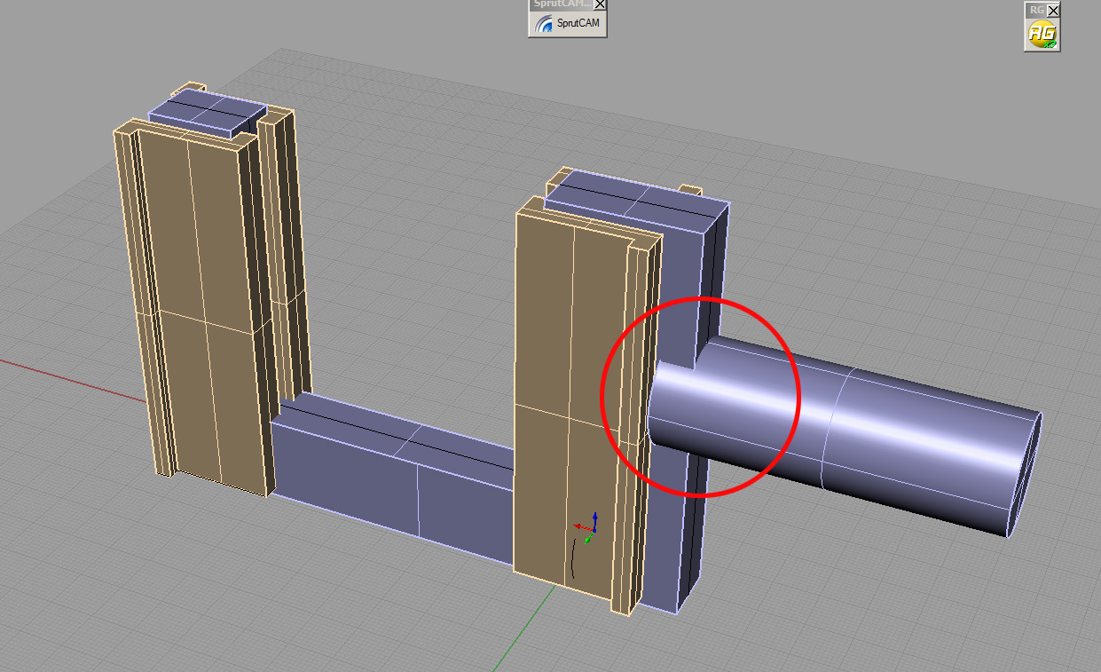Pick the purple top face above right panel
The width and height of the screenshot is (1101, 672).
(x=639, y=198)
